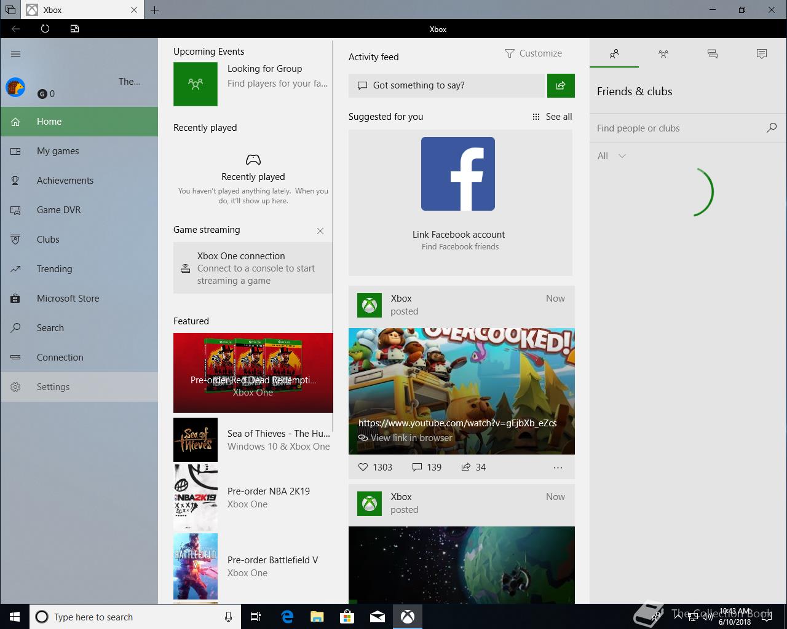Image resolution: width=787 pixels, height=629 pixels.
Task: Switch to Parties tab icon
Action: click(x=663, y=53)
